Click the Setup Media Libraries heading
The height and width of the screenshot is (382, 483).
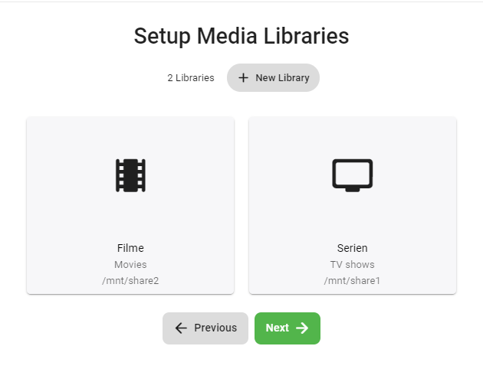click(x=242, y=36)
